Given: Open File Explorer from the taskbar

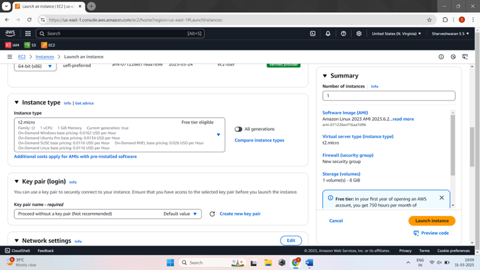Looking at the screenshot, I should click(268, 263).
